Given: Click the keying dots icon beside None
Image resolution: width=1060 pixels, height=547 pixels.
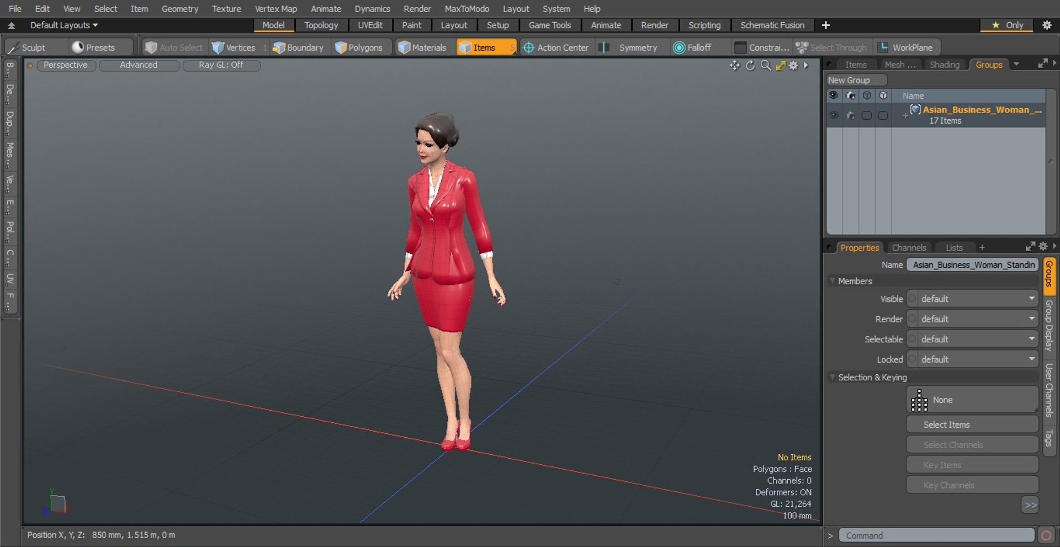Looking at the screenshot, I should (919, 400).
